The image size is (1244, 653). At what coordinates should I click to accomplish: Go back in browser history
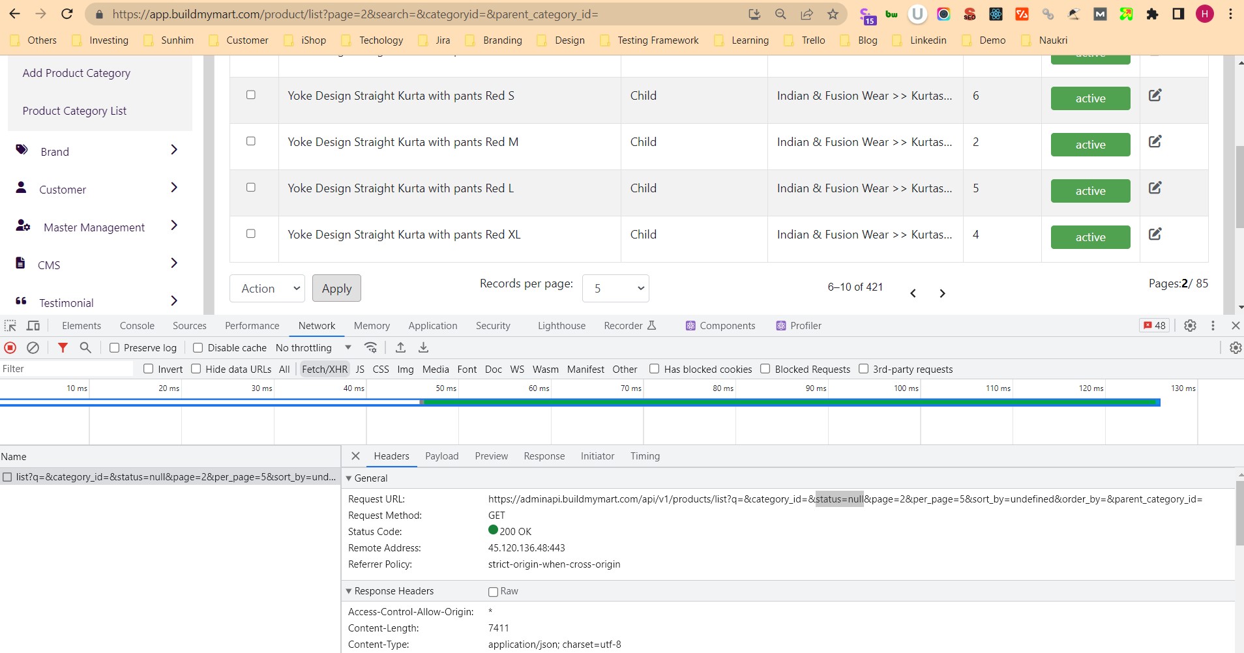point(14,14)
